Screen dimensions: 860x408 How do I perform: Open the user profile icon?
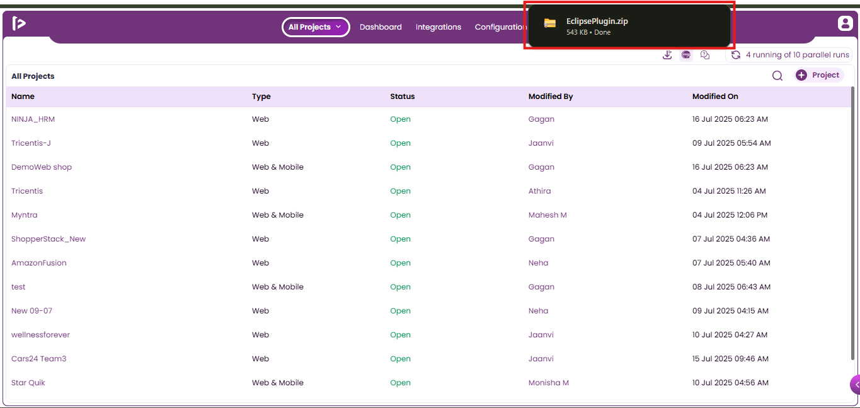pos(845,23)
